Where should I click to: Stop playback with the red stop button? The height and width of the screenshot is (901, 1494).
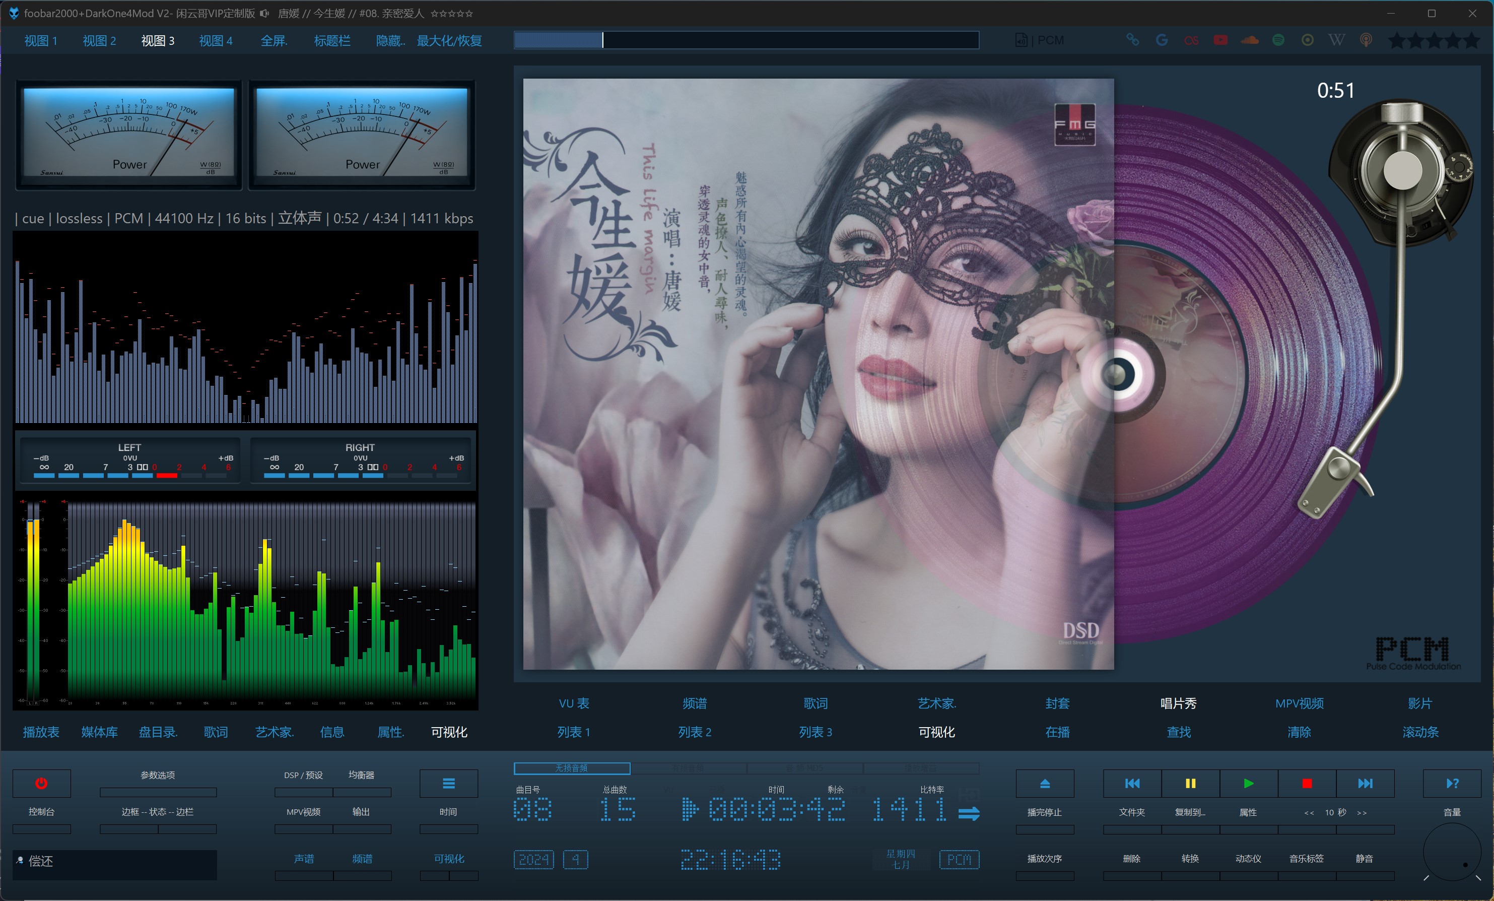coord(1307,783)
